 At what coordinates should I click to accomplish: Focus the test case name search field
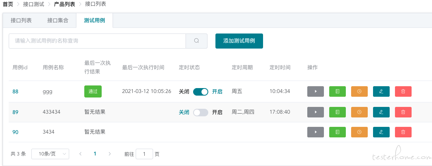point(97,41)
